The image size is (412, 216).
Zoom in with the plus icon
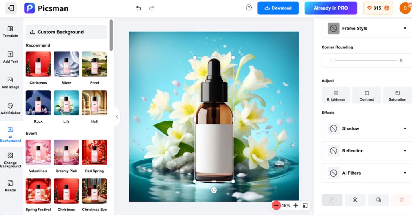(296, 205)
